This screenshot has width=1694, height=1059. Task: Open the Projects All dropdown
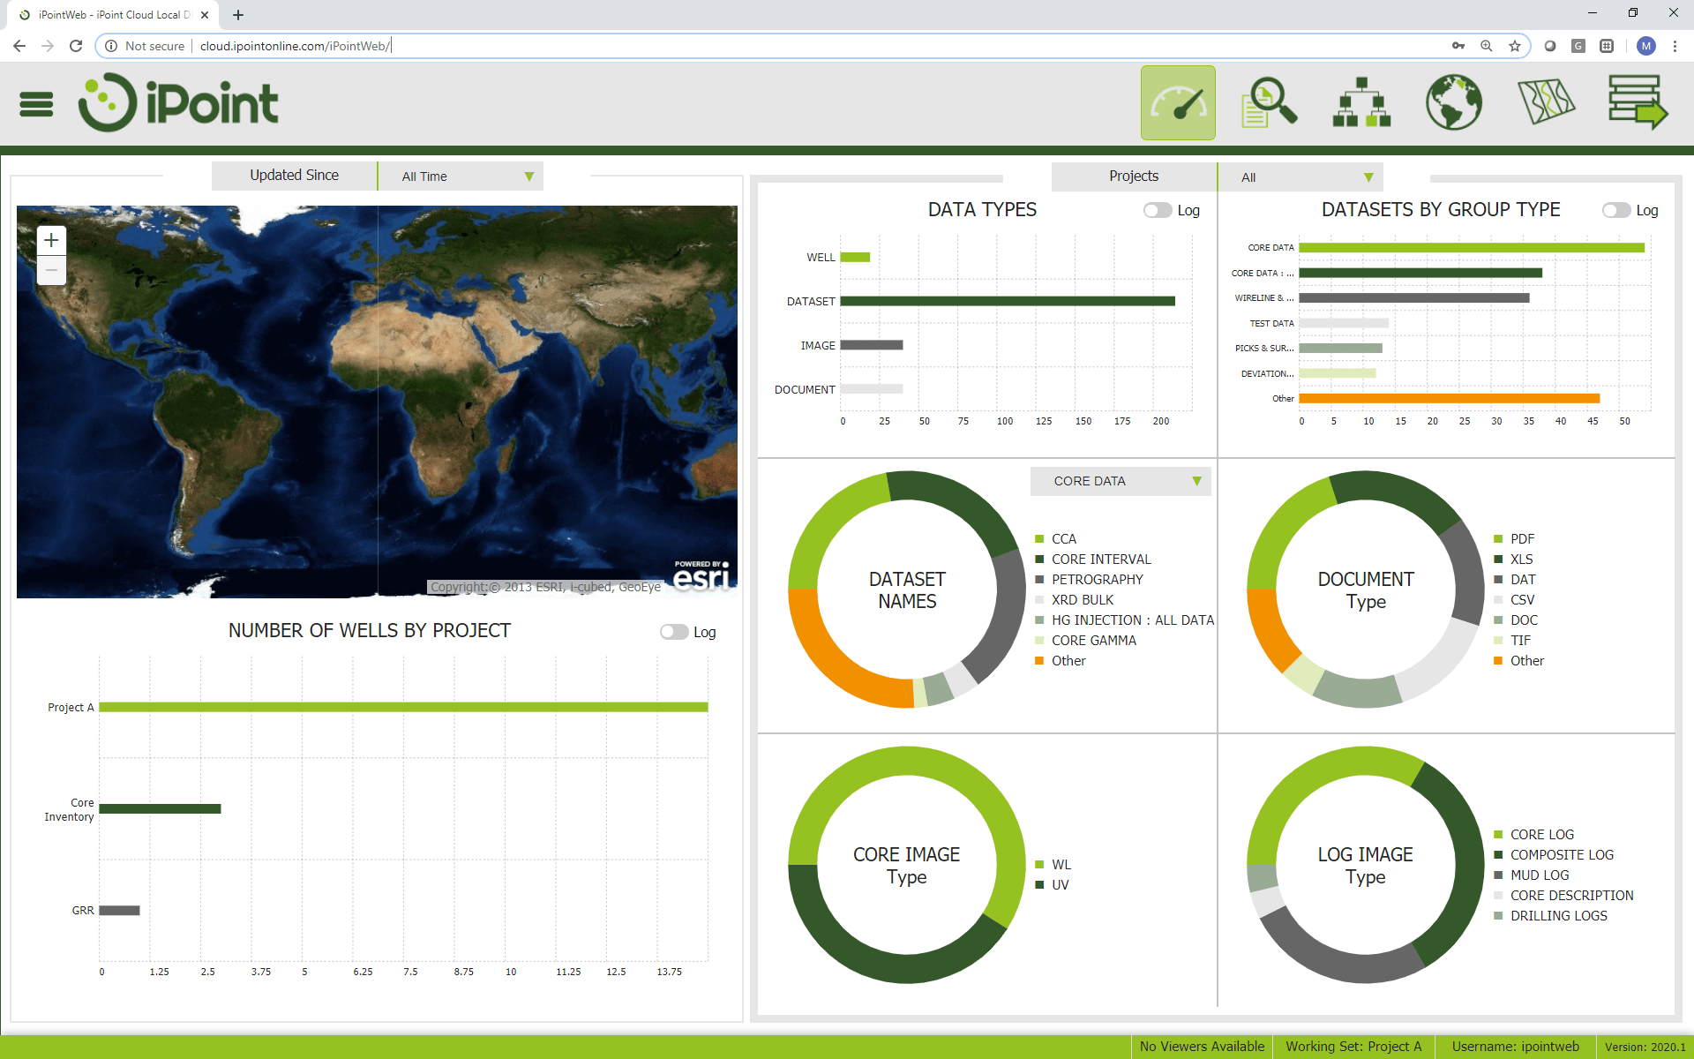(x=1300, y=176)
